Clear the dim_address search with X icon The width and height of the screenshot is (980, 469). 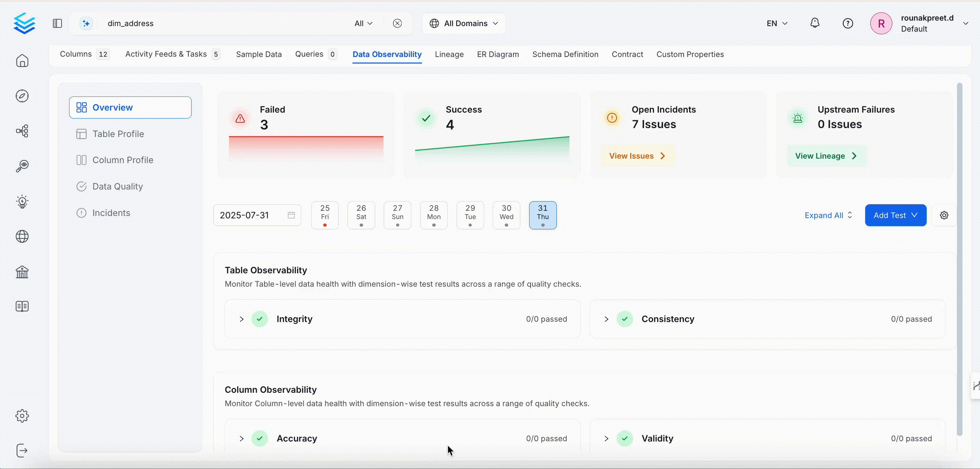coord(397,23)
